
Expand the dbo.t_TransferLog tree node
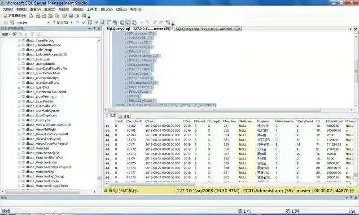(x=19, y=40)
